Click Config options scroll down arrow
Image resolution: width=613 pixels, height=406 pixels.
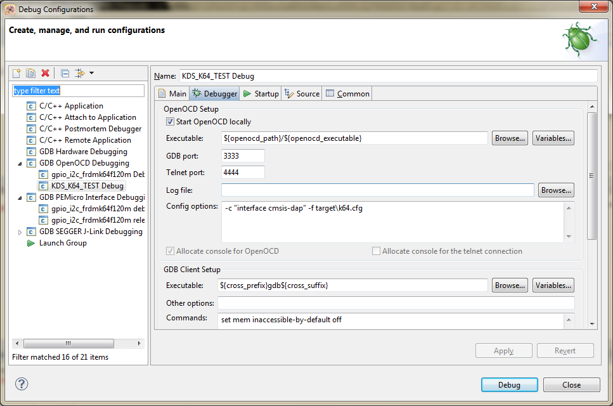coord(569,236)
